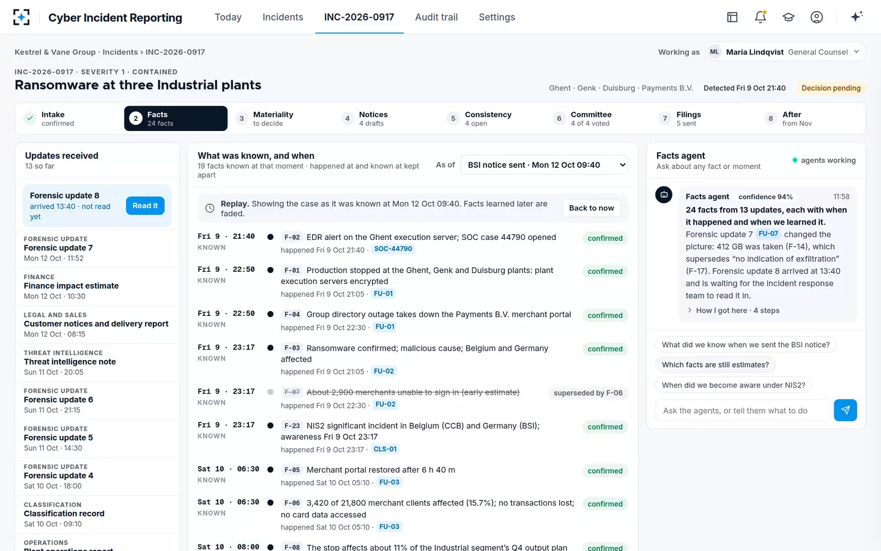Go to step 6 Committee

tap(599, 119)
